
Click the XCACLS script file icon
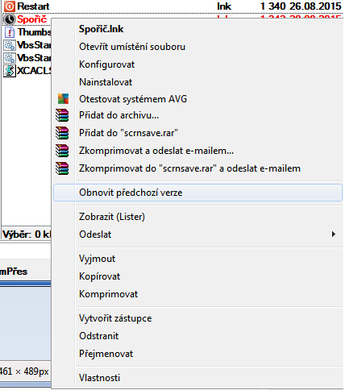(x=10, y=71)
